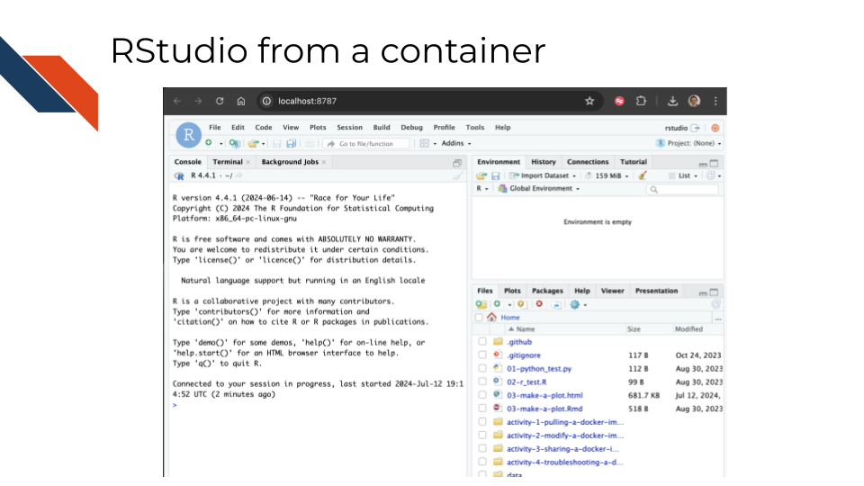
Task: Click the Home path link
Action: point(509,318)
